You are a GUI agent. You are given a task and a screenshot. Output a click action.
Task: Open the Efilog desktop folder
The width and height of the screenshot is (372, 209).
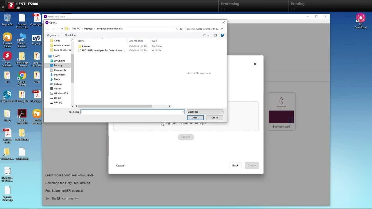tap(7, 115)
